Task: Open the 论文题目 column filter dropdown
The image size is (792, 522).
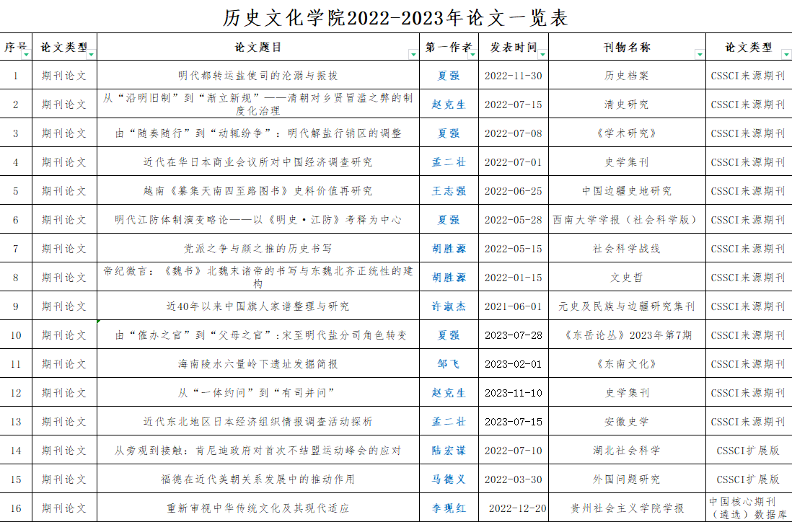Action: 413,54
